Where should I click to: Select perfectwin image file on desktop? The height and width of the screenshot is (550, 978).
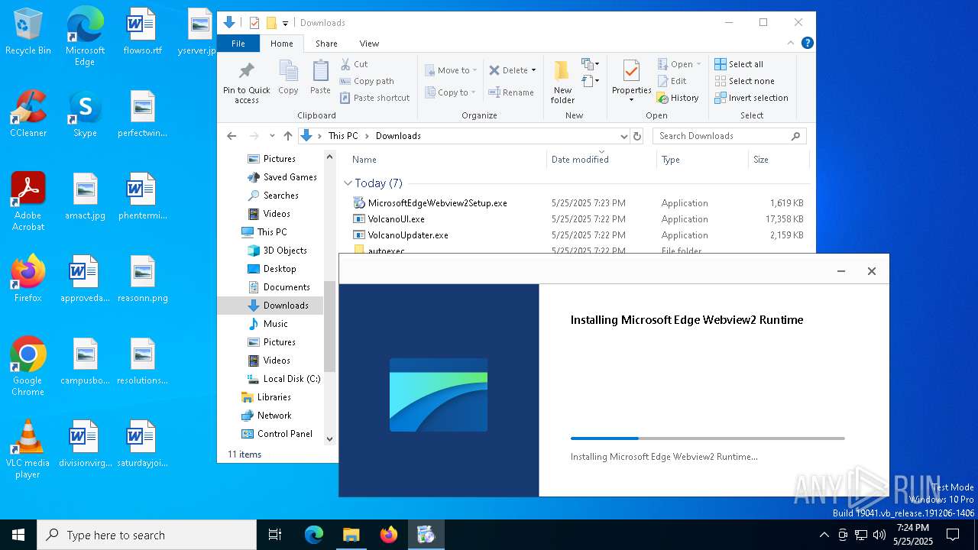[x=142, y=115]
